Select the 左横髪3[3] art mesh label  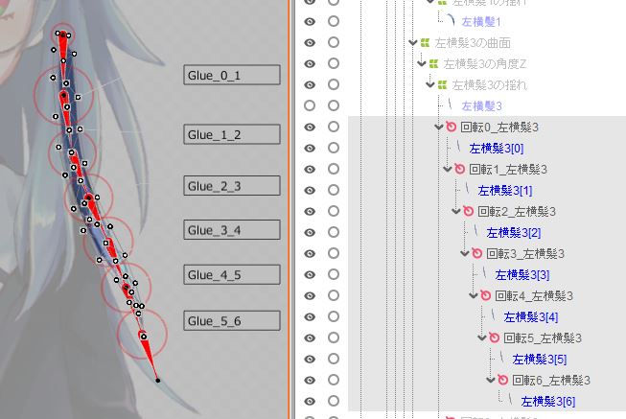point(522,275)
